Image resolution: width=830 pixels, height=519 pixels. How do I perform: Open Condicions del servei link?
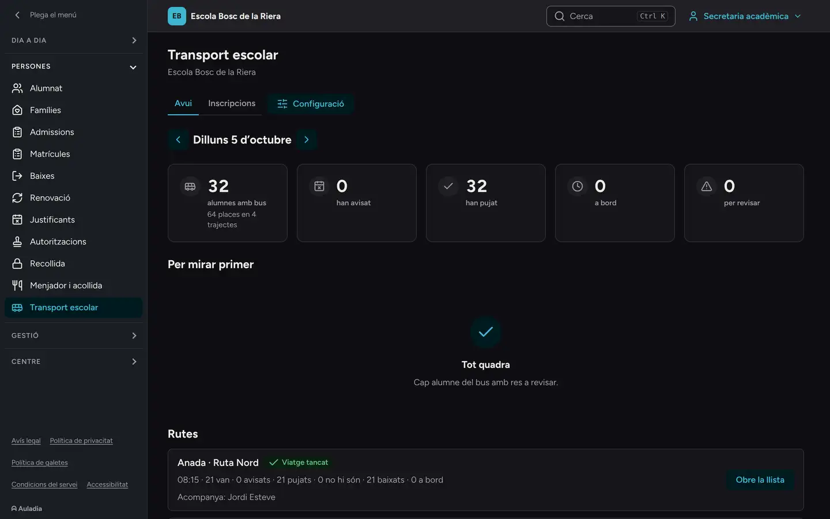click(x=44, y=484)
